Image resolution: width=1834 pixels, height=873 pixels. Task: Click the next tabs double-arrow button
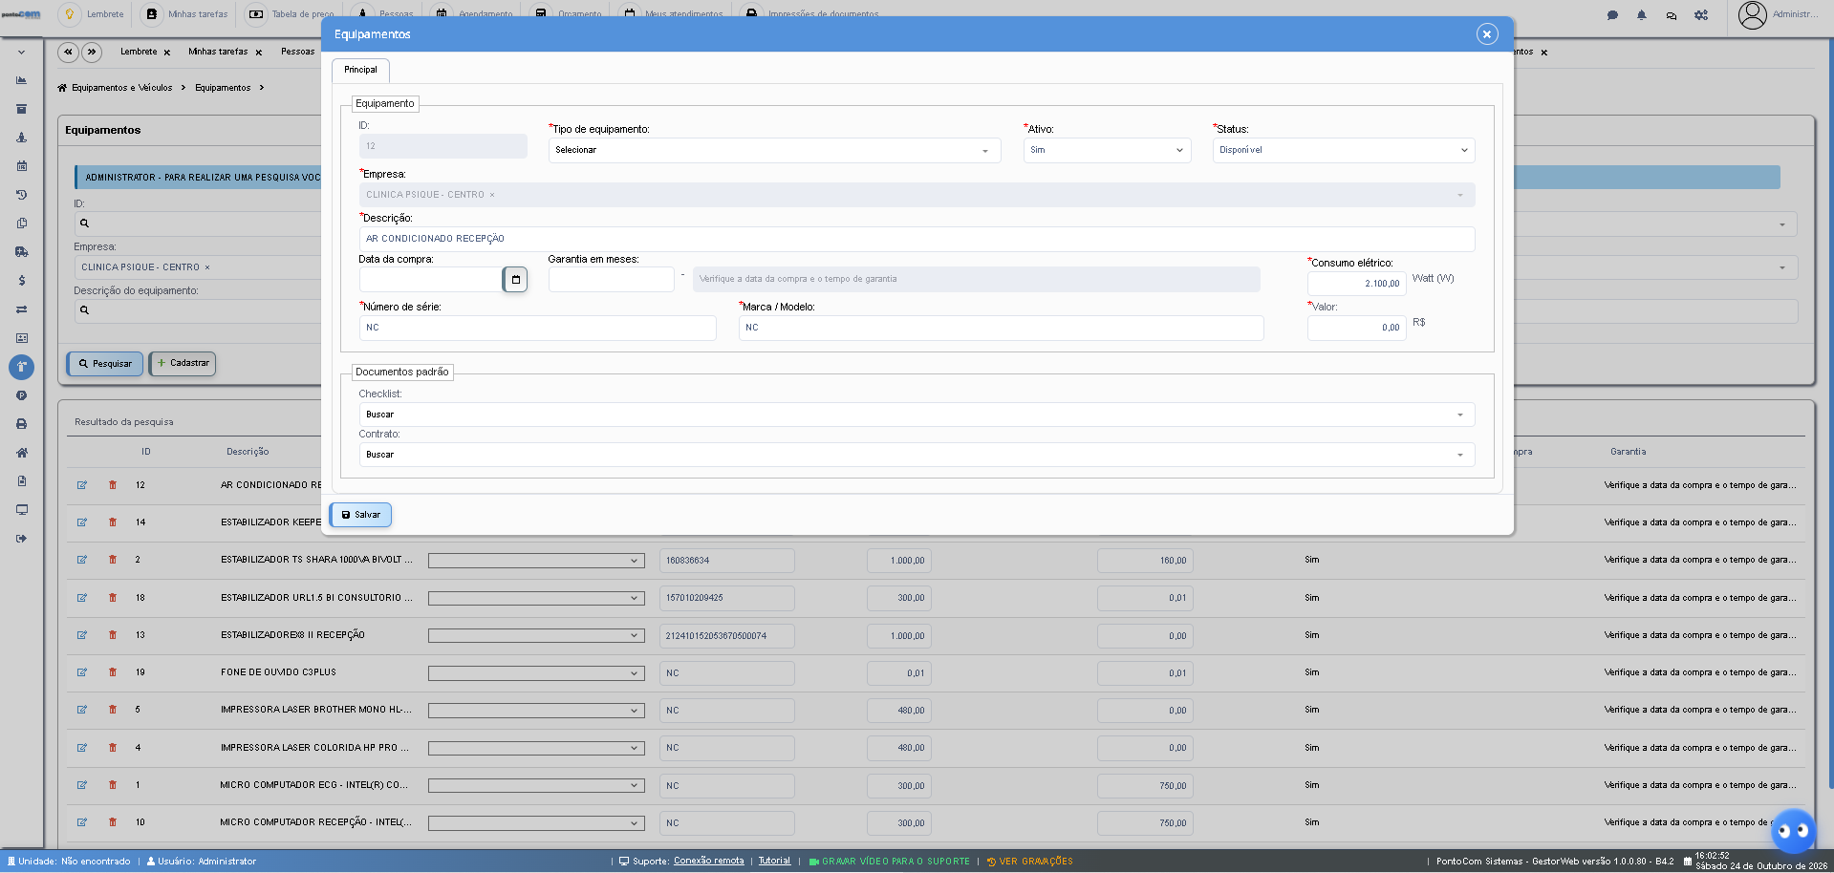92,53
